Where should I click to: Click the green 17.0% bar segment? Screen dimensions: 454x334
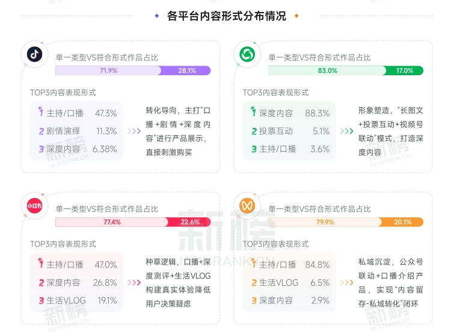tap(405, 70)
